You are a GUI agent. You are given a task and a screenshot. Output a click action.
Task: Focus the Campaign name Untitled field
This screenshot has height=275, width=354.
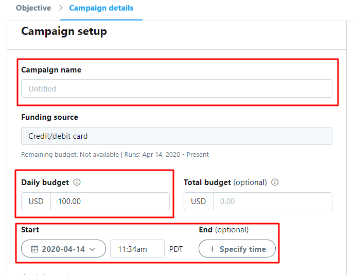point(176,88)
